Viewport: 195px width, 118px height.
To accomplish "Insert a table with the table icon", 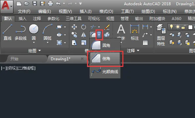I will coord(145,43).
